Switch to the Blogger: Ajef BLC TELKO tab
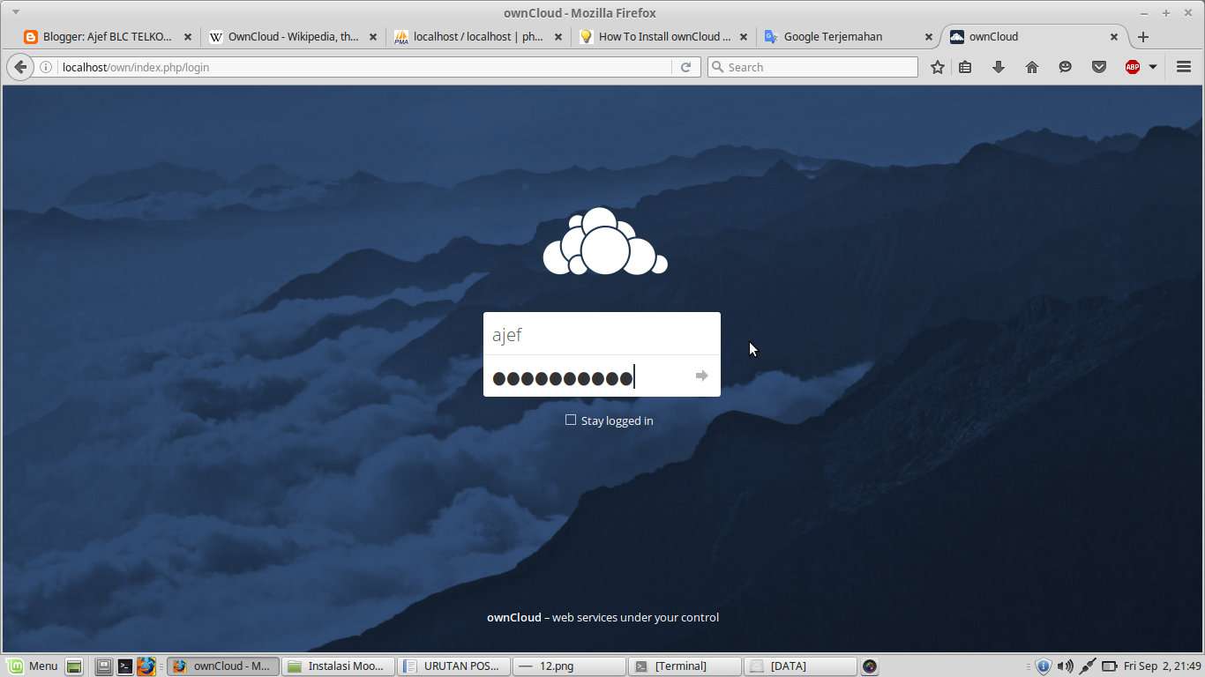1205x677 pixels. click(x=108, y=37)
